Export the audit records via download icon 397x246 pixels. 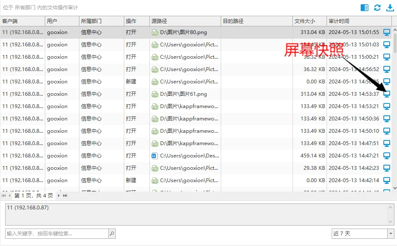pos(390,7)
